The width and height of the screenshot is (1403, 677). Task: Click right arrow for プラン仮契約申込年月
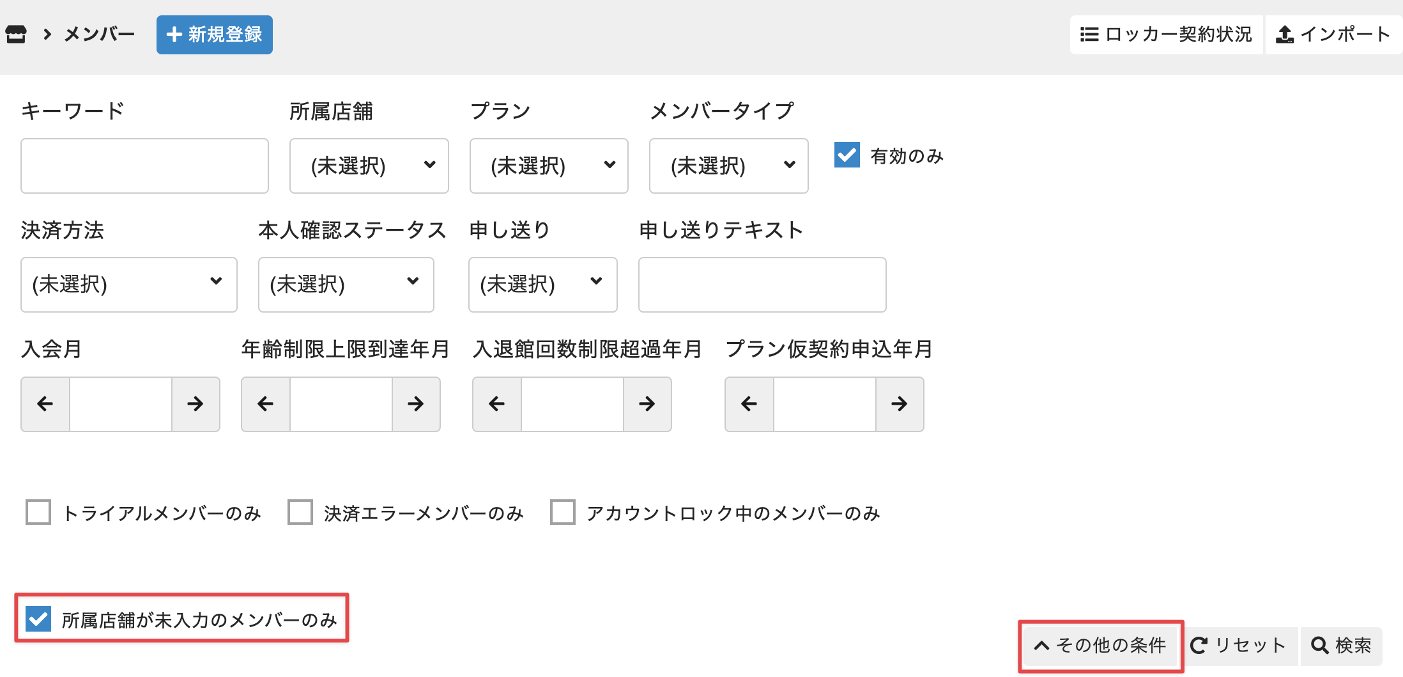tap(900, 404)
